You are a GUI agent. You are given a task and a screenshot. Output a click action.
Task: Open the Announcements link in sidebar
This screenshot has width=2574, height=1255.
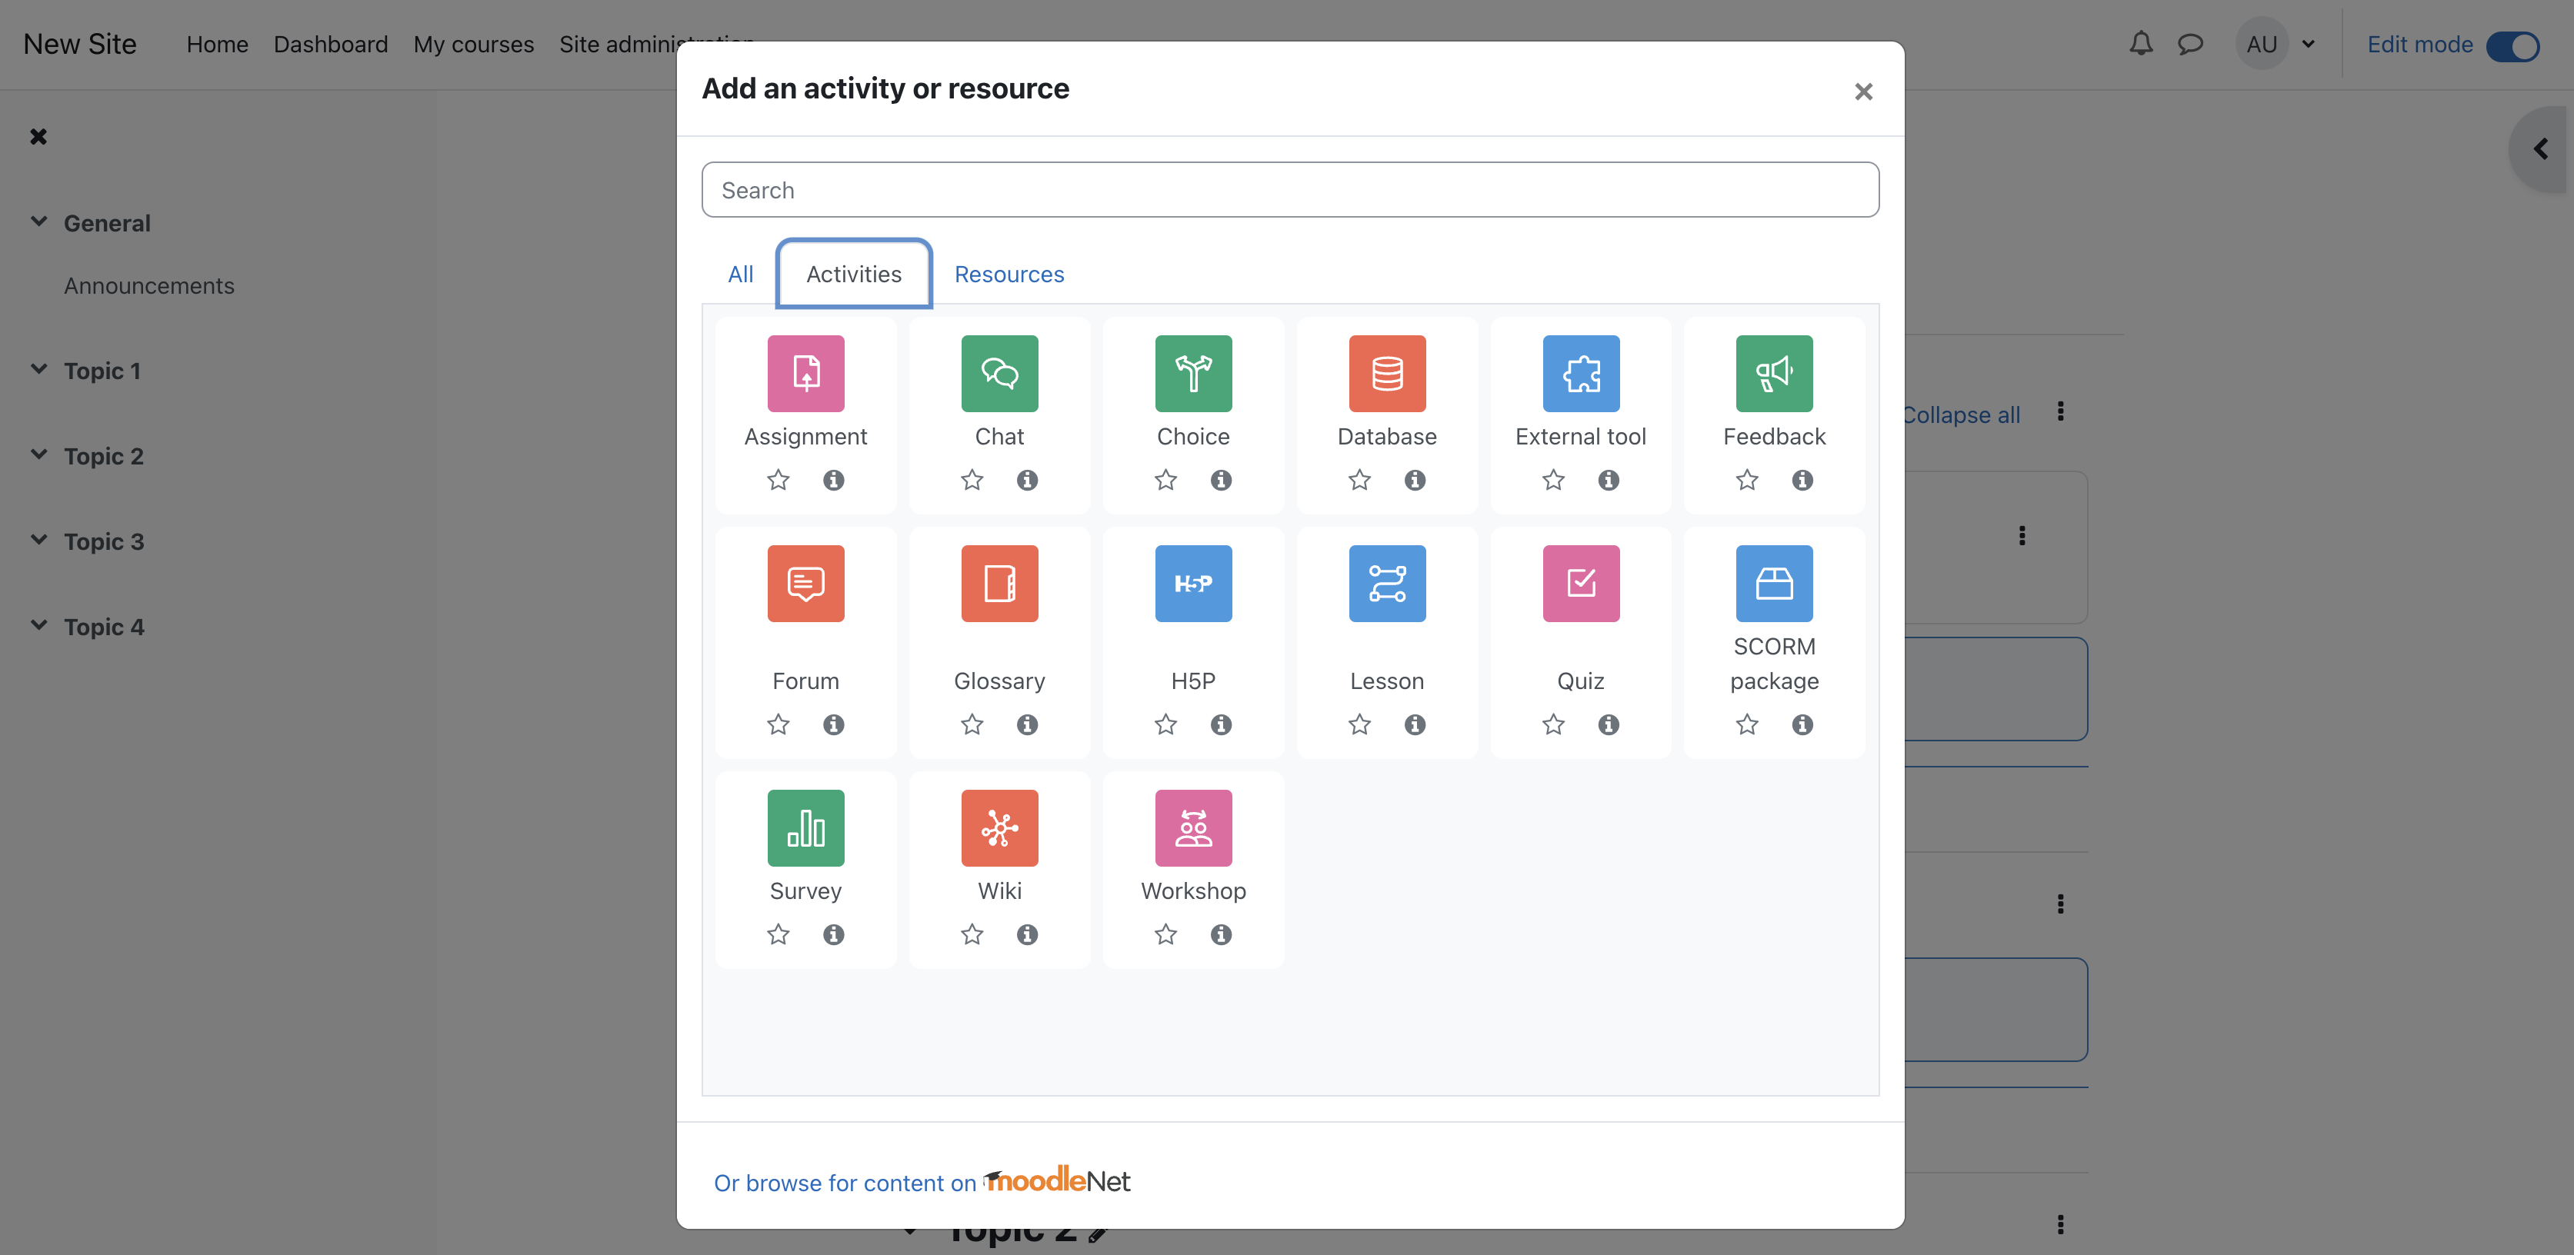coord(149,286)
